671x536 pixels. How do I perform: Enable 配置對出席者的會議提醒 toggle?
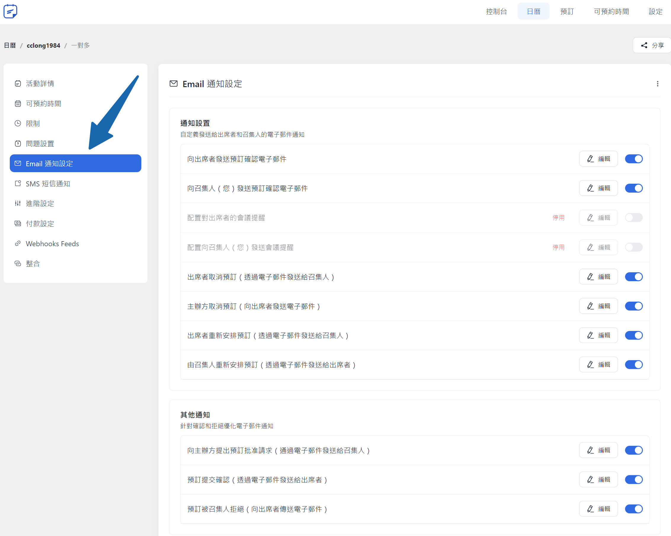click(x=634, y=217)
